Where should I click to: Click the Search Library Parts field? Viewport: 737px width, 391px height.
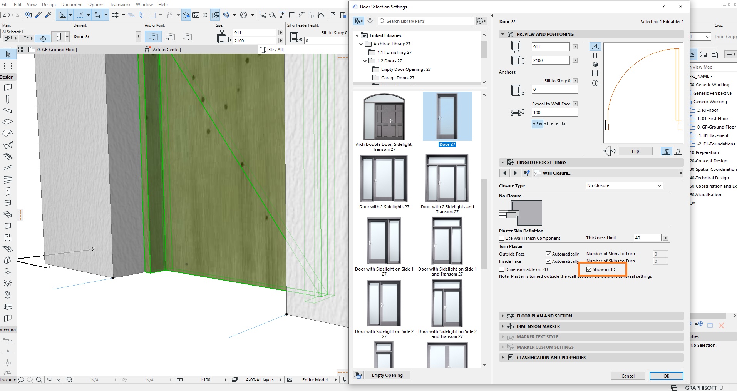coord(426,21)
